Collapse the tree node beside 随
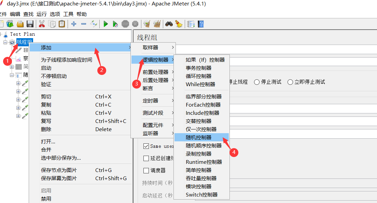377x203 pixels. [12, 75]
